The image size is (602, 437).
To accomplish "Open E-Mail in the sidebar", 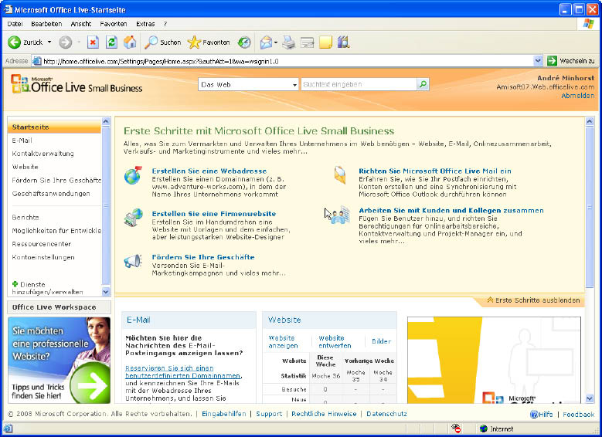I will tap(22, 141).
